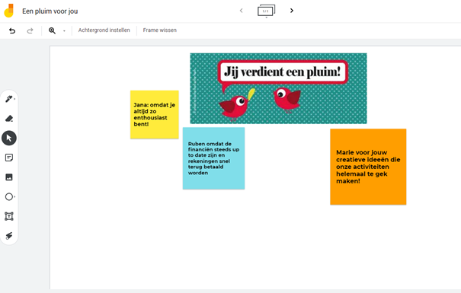Choose the Circle shape tool

(x=9, y=196)
